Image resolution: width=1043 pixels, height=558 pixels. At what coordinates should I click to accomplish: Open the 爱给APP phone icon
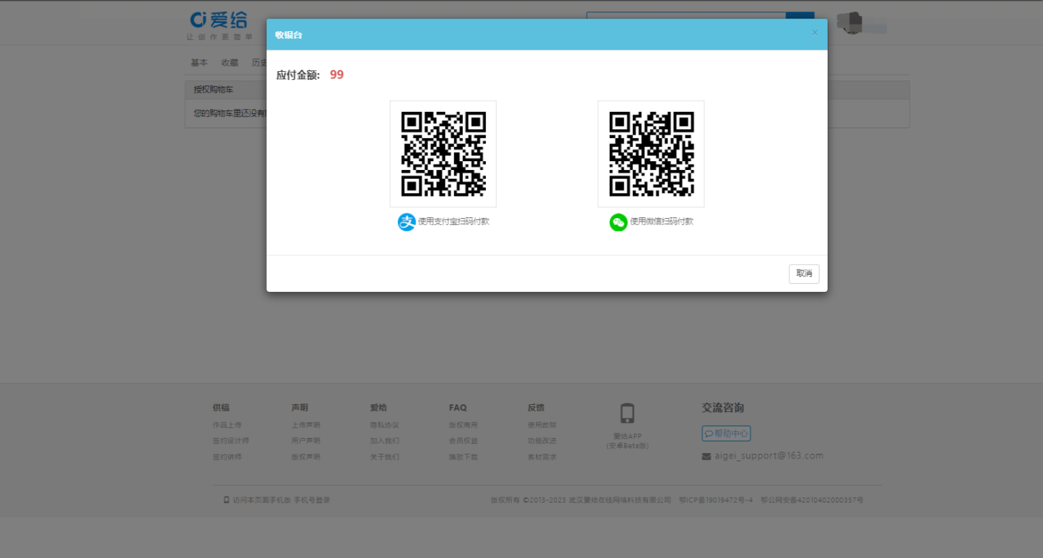pos(627,413)
